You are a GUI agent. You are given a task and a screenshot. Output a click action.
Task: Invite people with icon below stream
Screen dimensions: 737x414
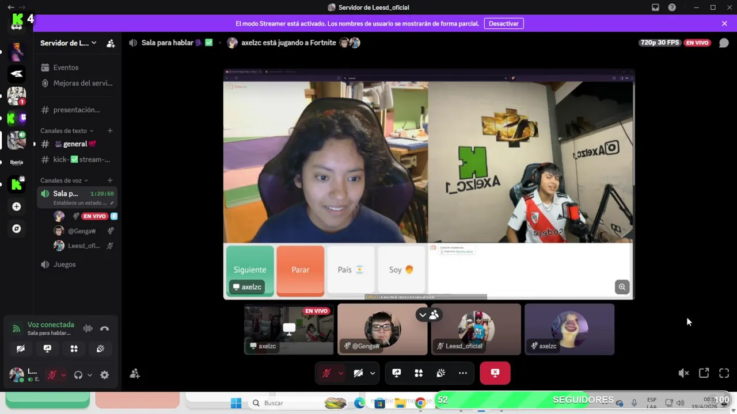tap(135, 374)
